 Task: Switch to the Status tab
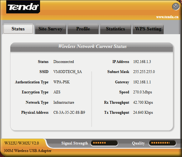(x=18, y=29)
